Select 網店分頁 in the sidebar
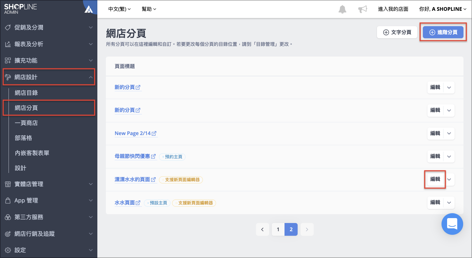 (x=26, y=108)
